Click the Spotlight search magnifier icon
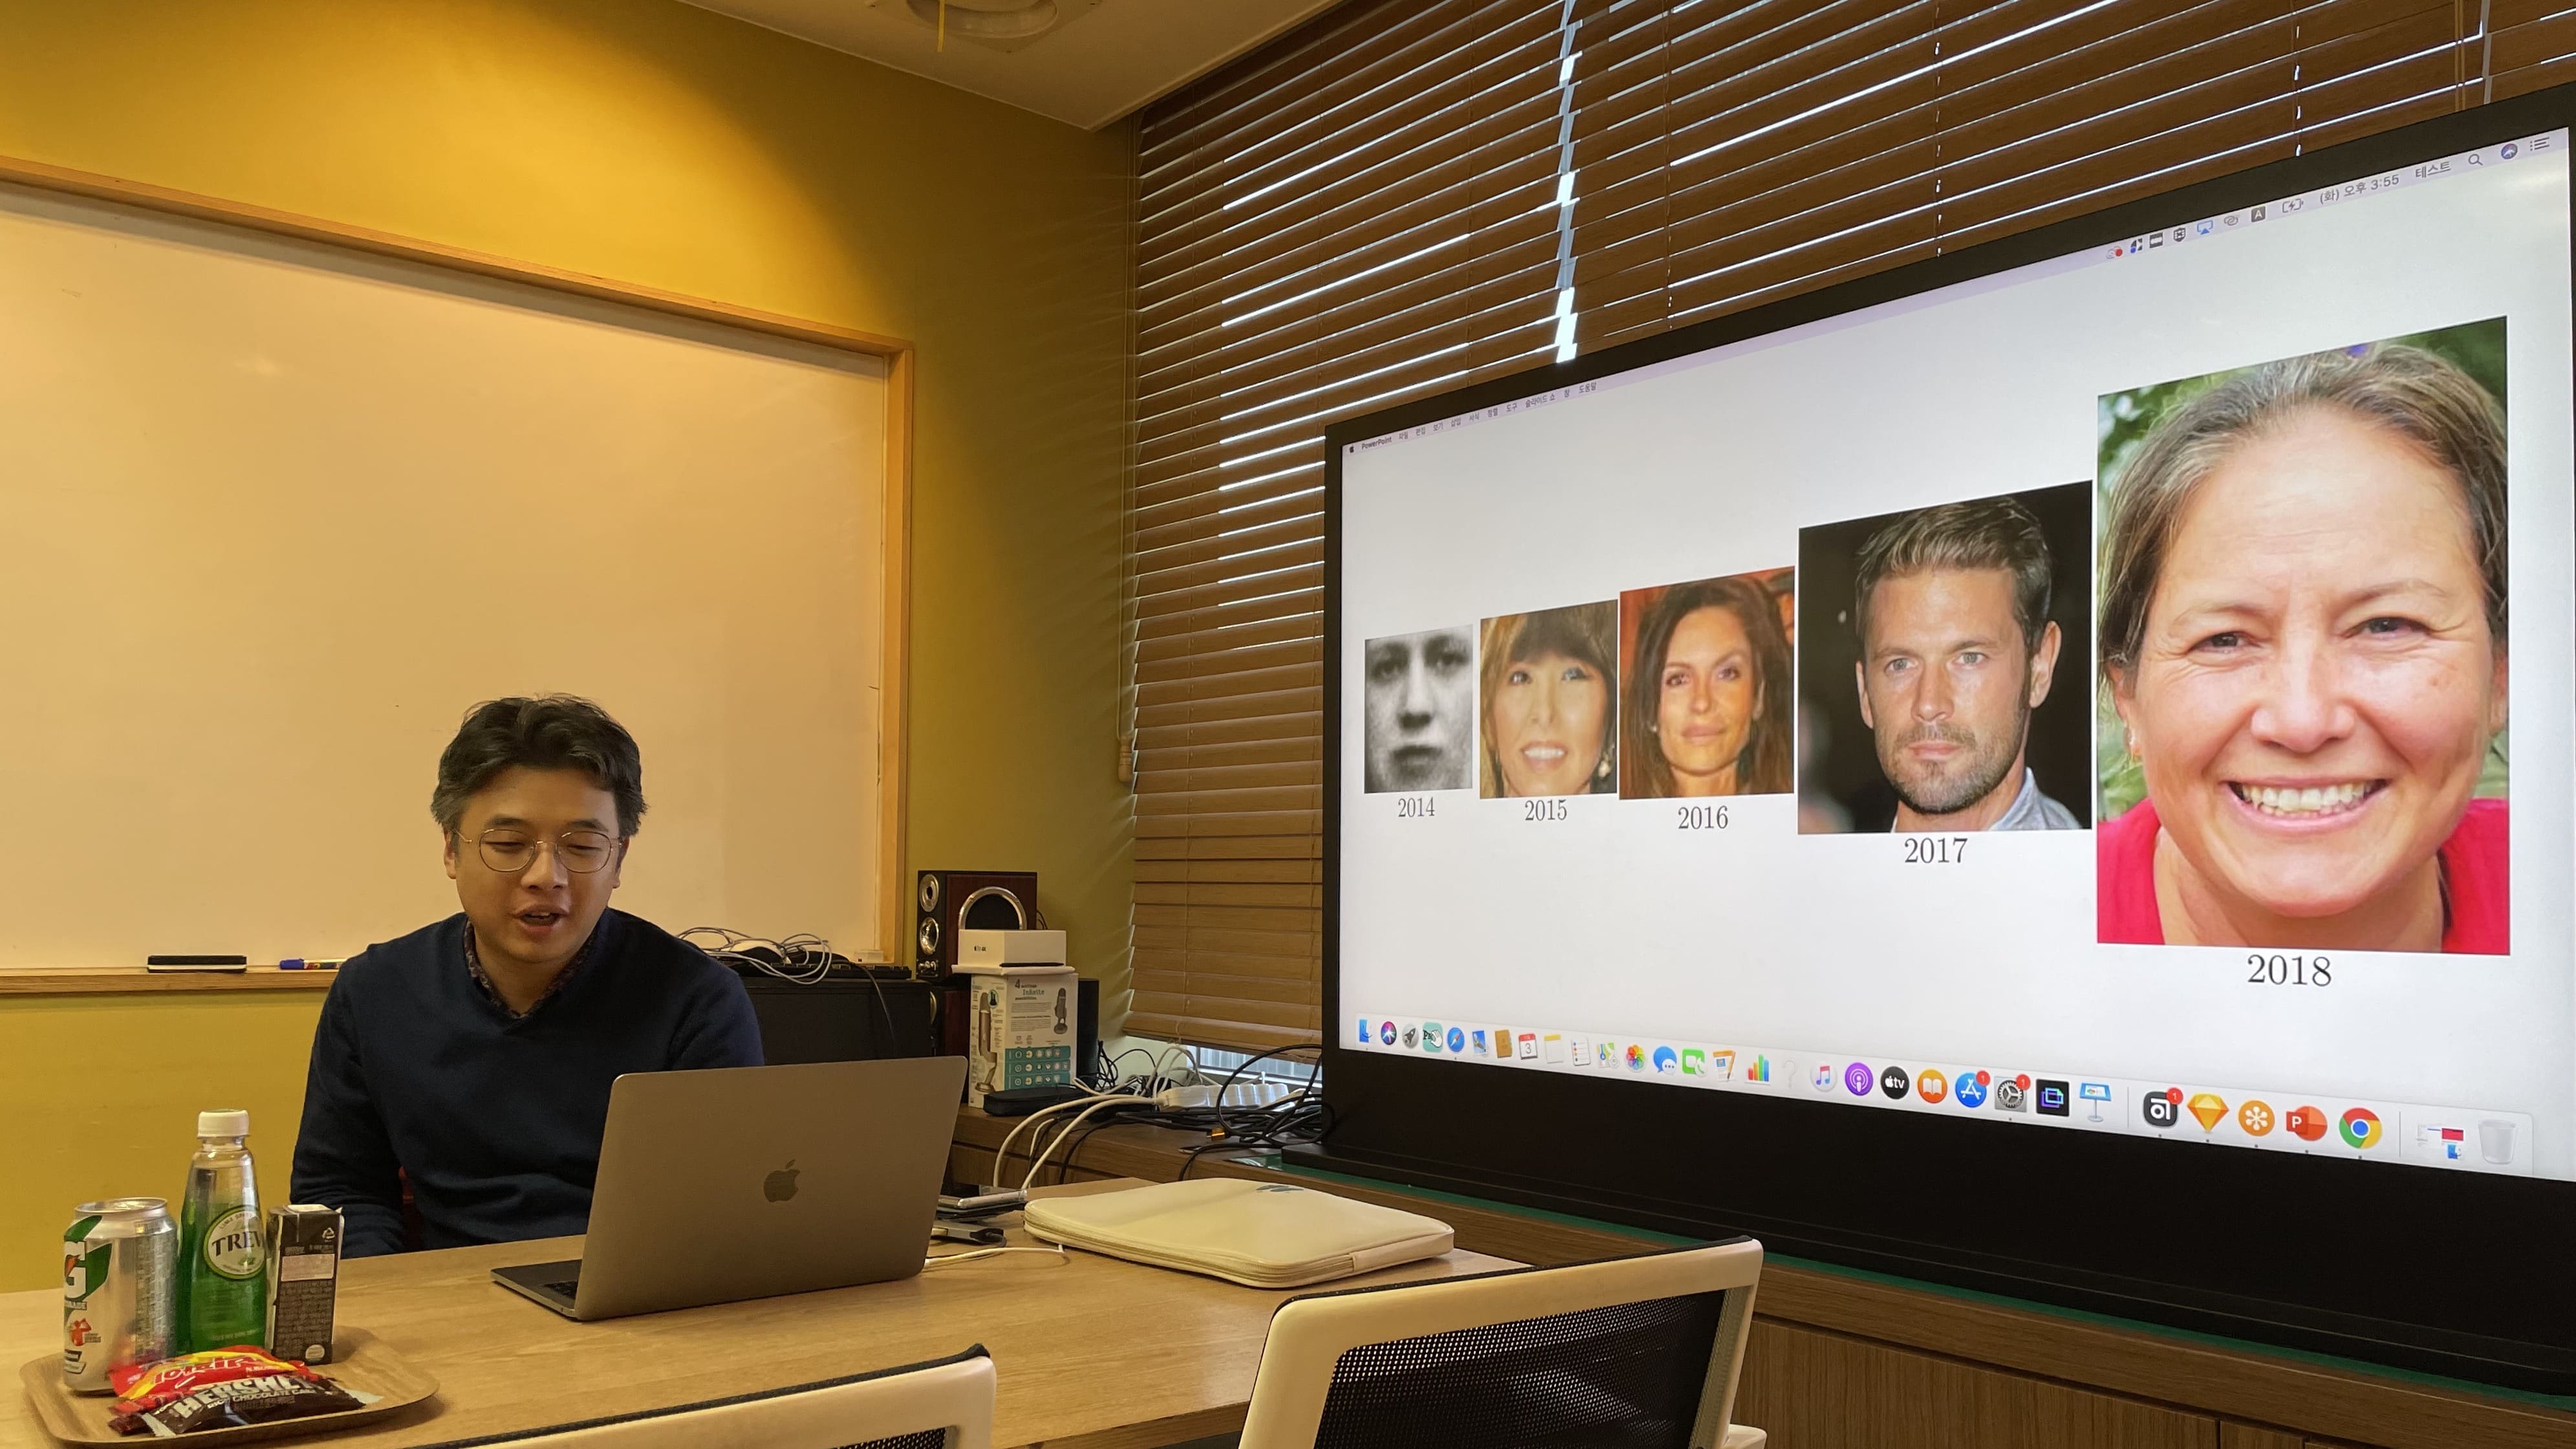Screen dimensions: 2576x1449 (2475, 160)
